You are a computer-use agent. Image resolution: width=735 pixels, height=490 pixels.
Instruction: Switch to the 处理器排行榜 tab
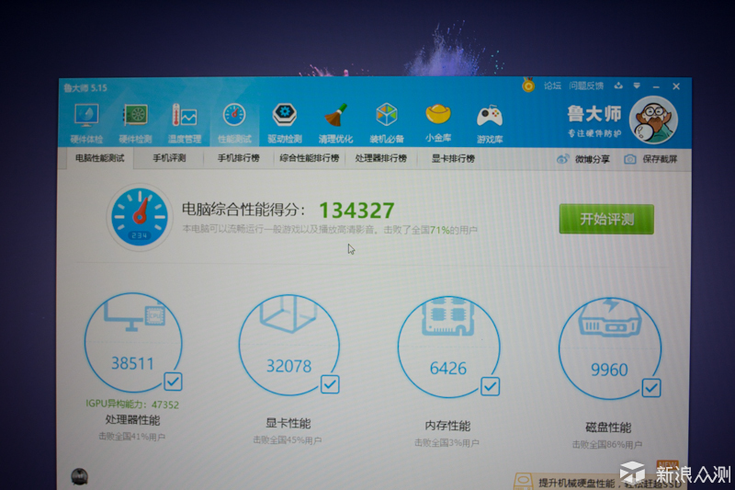coord(380,158)
